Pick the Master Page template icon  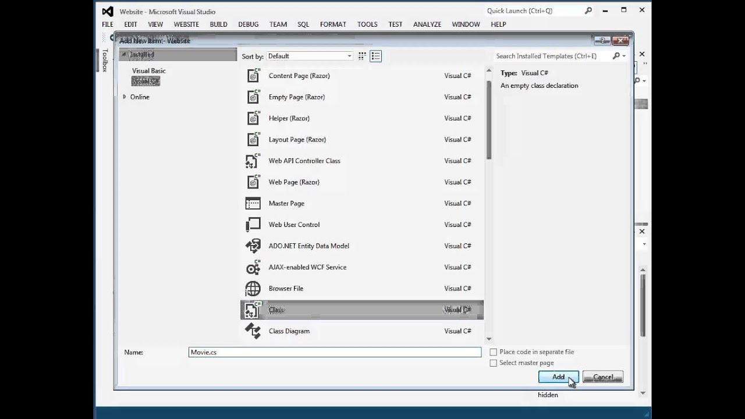(x=253, y=203)
